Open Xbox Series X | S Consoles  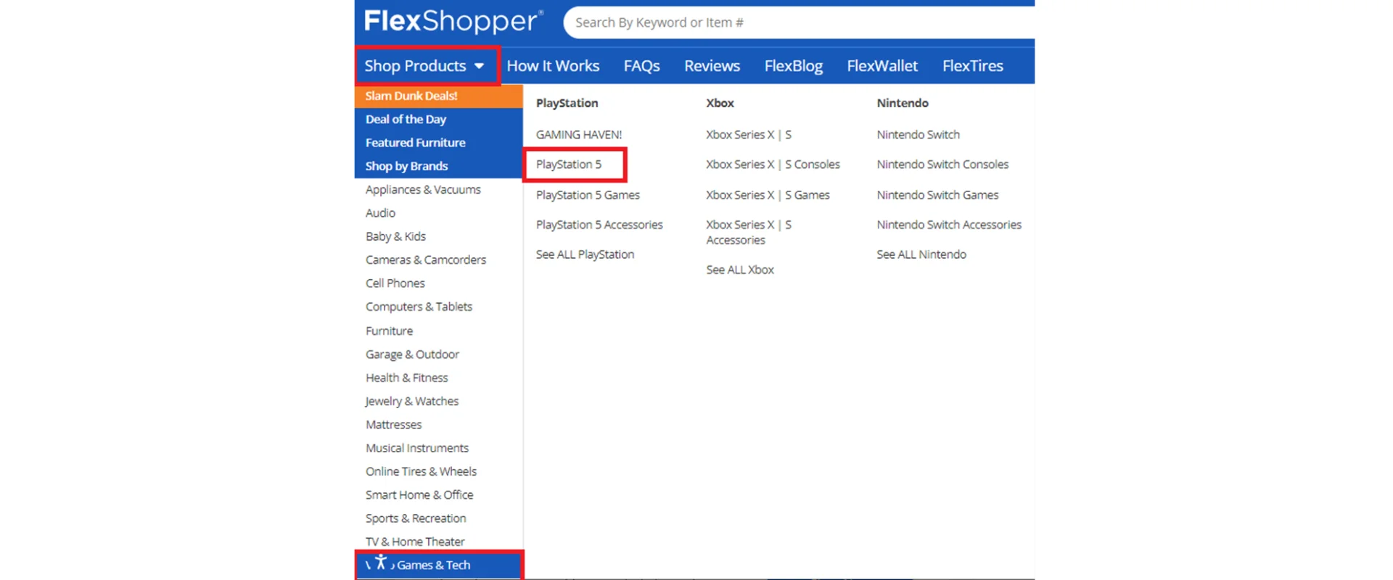(773, 165)
